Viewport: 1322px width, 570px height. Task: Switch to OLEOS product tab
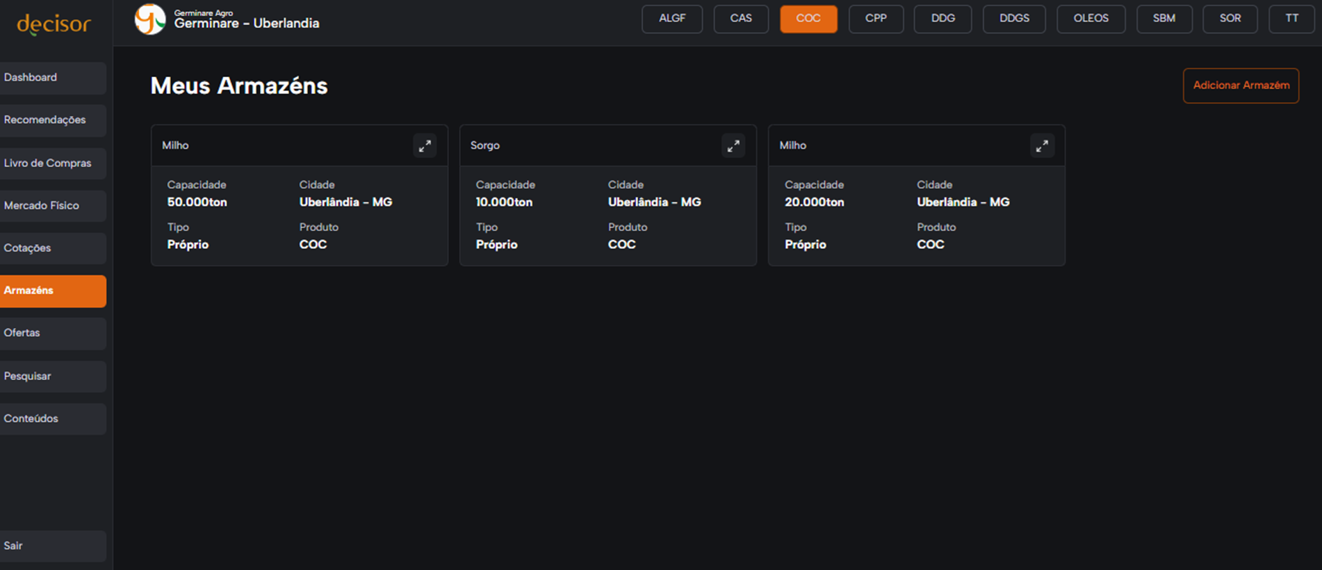[1091, 19]
